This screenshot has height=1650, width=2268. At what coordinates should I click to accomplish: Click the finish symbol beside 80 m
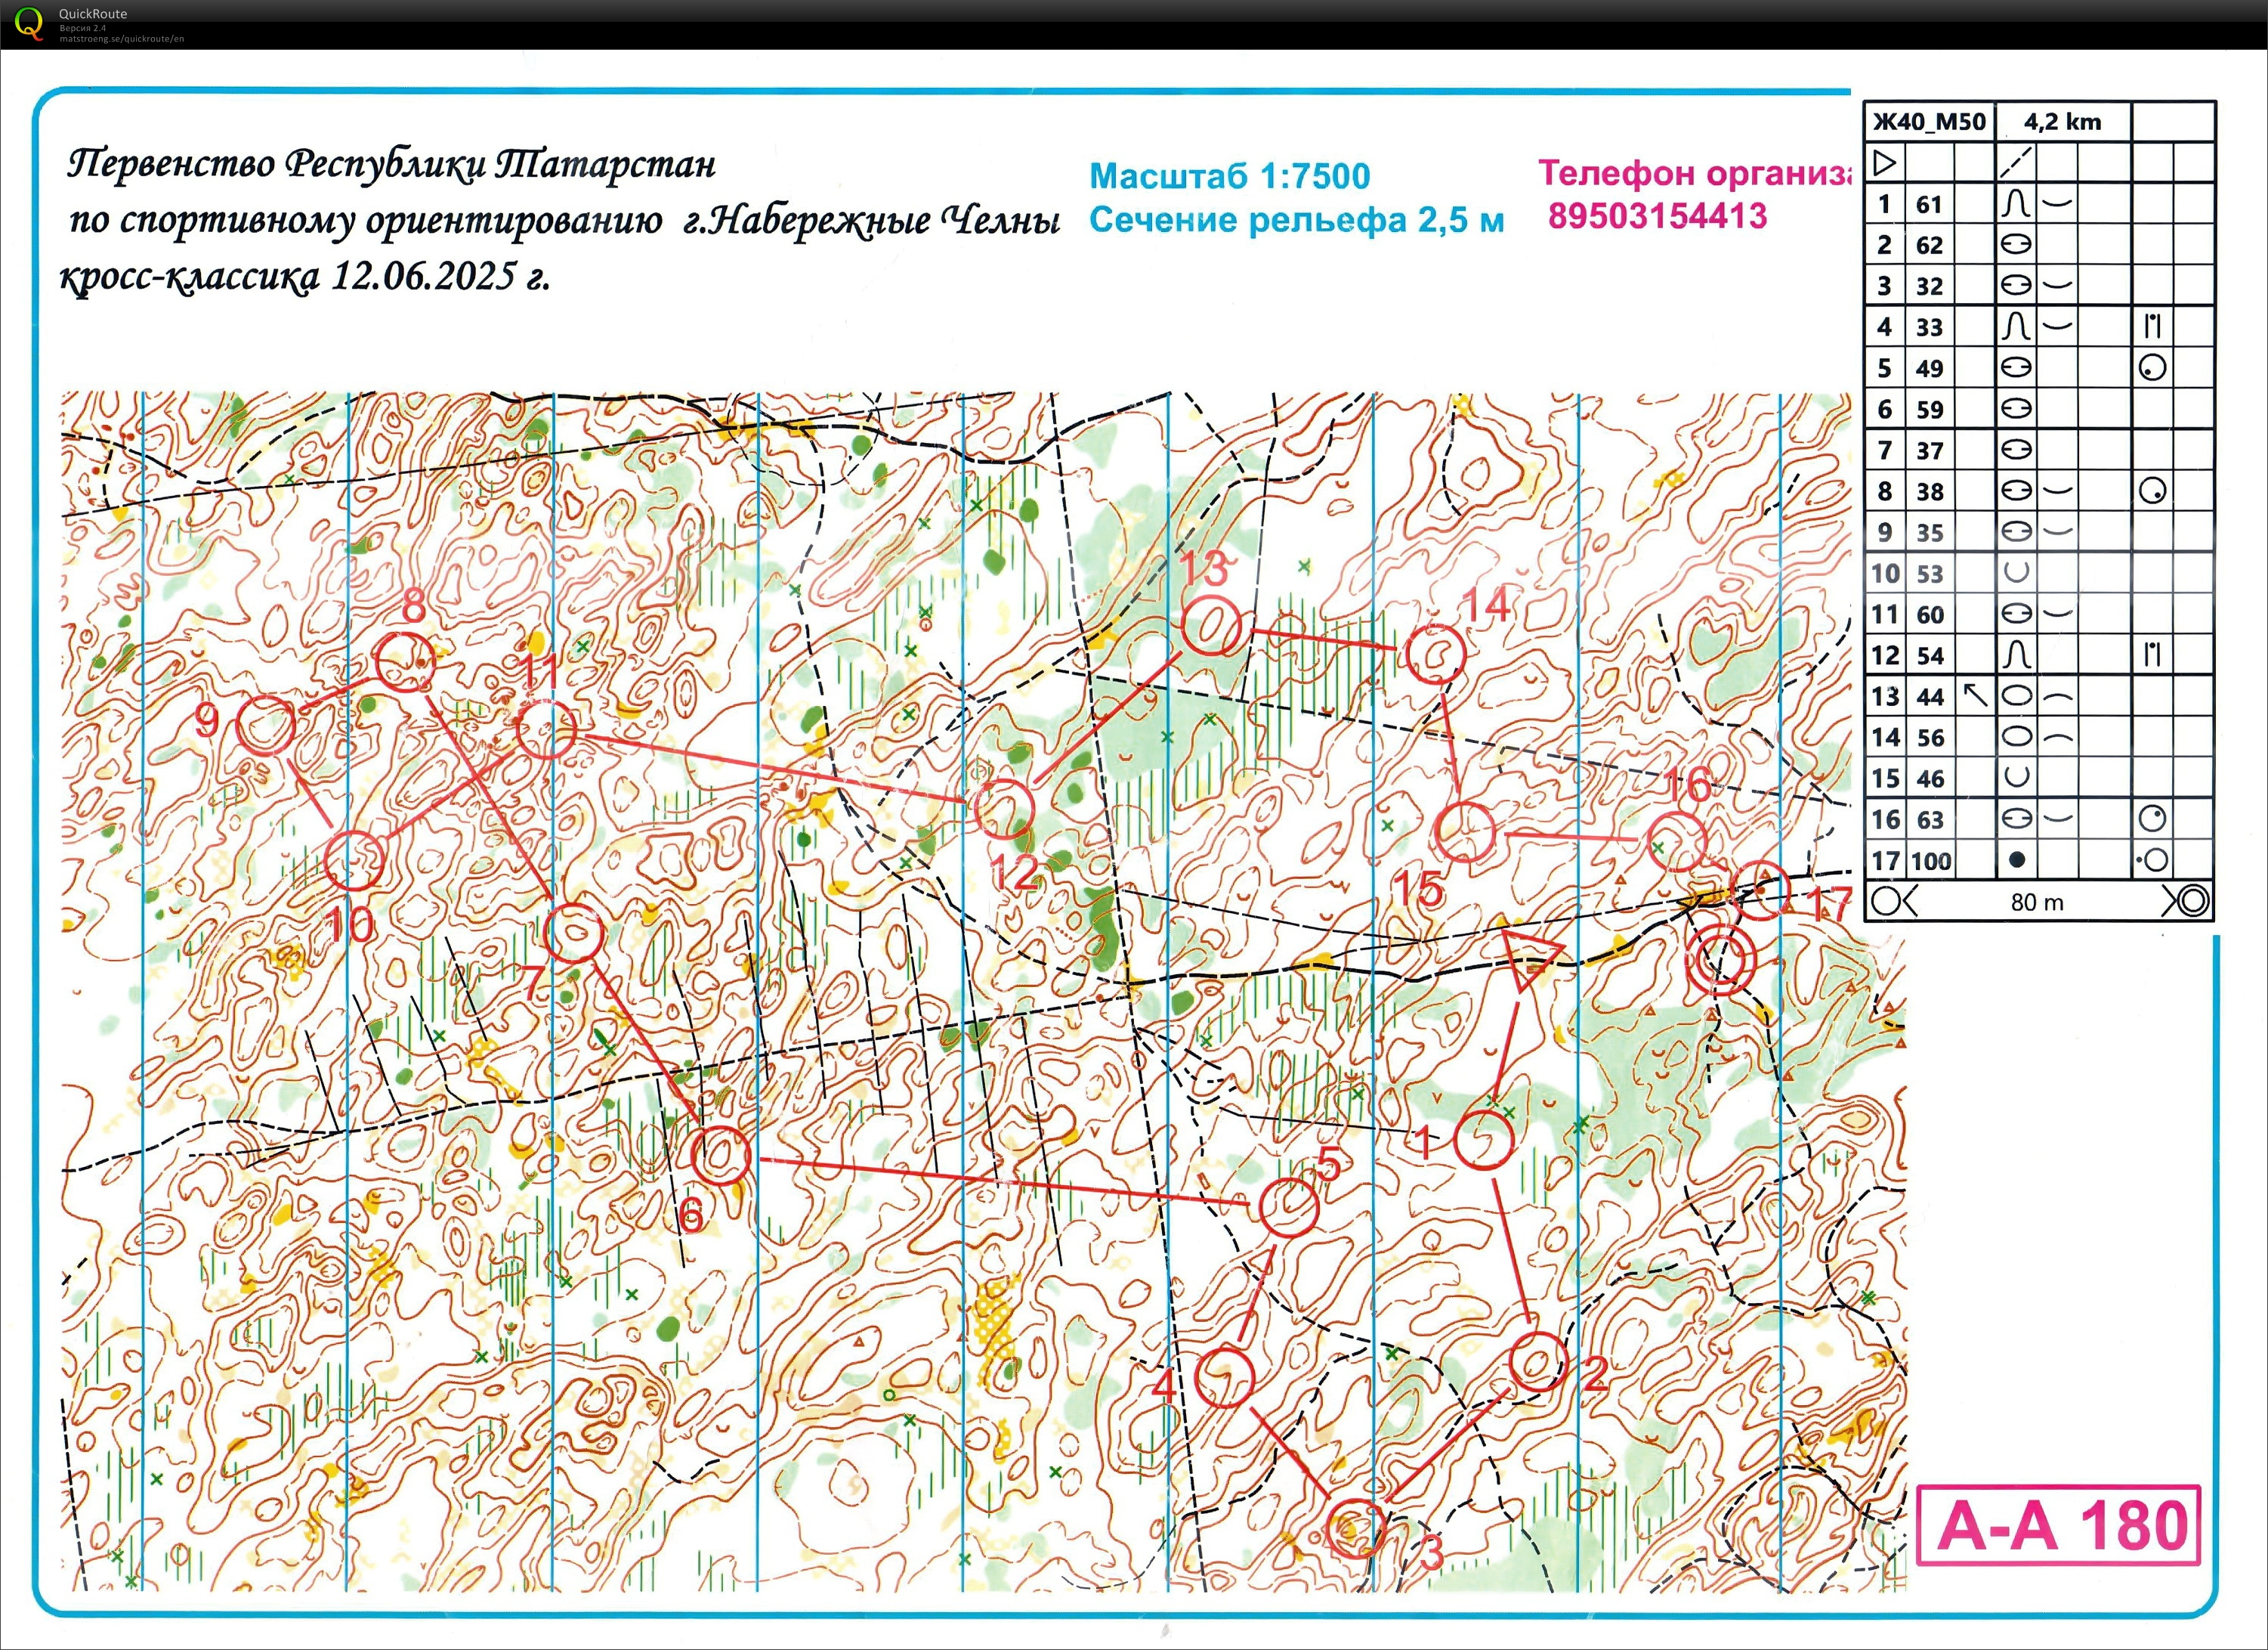tap(2187, 902)
